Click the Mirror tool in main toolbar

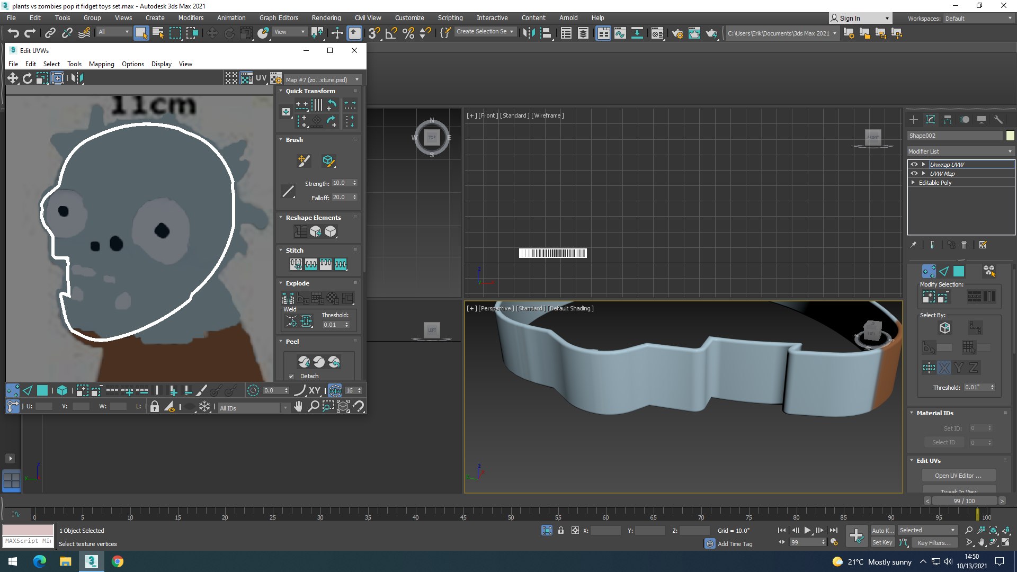tap(529, 33)
